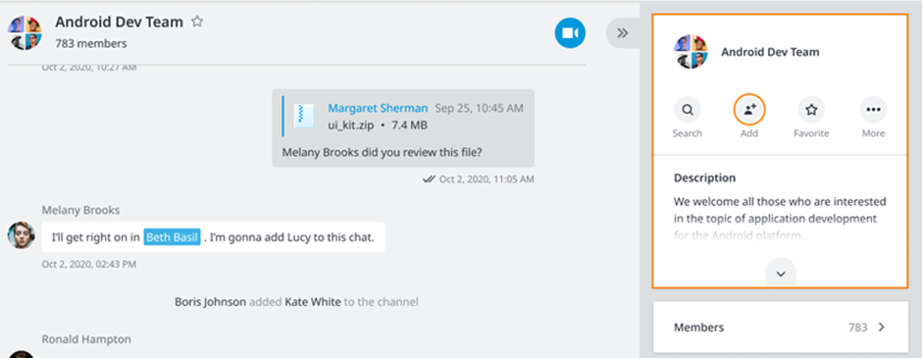
Task: Click Kate White in system message
Action: coord(313,302)
